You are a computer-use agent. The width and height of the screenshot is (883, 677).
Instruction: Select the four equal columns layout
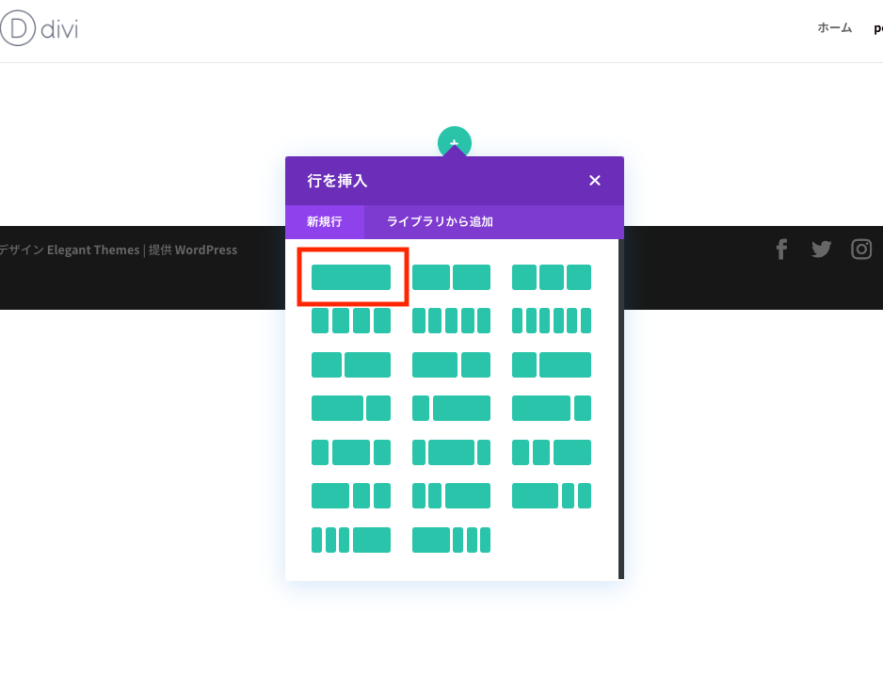coord(351,320)
